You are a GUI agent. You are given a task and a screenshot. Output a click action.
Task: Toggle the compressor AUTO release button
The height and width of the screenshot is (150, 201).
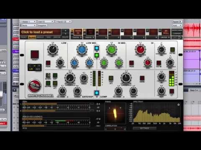(x=142, y=78)
